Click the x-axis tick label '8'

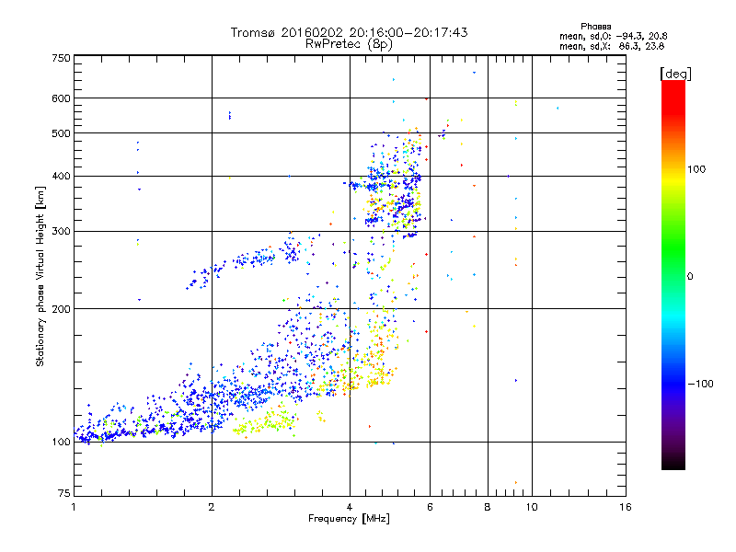(x=488, y=507)
